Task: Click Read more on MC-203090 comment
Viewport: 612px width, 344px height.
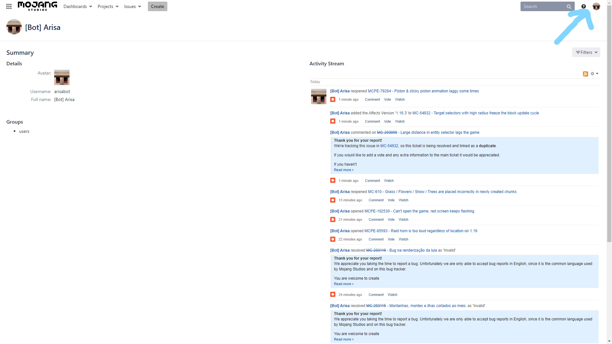Action: (x=344, y=170)
